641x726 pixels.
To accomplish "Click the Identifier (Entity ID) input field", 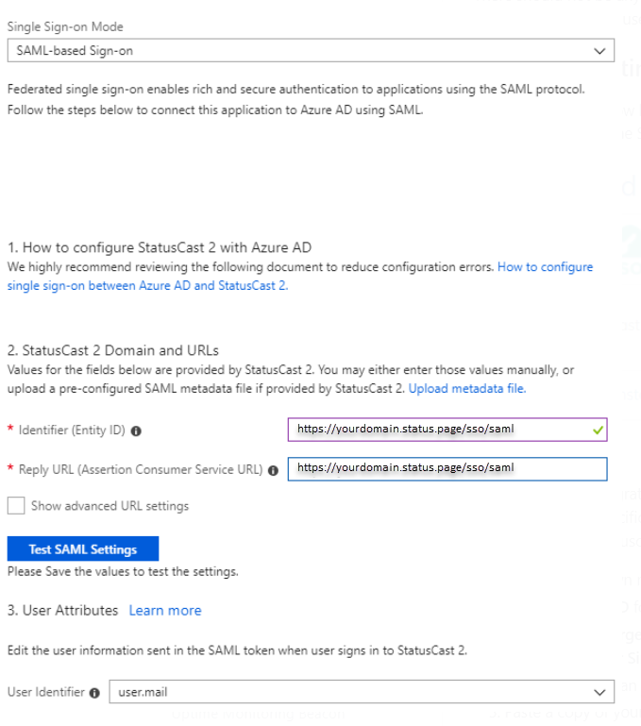I will [447, 430].
